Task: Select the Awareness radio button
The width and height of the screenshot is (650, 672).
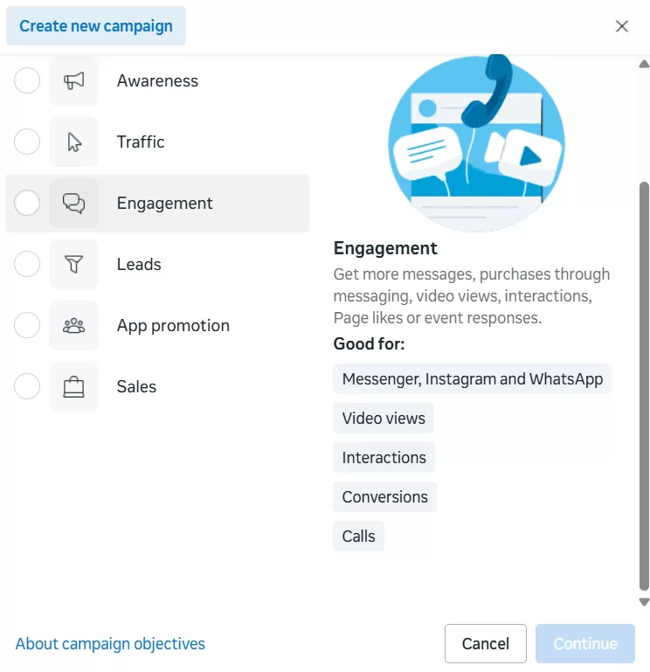Action: click(x=27, y=81)
